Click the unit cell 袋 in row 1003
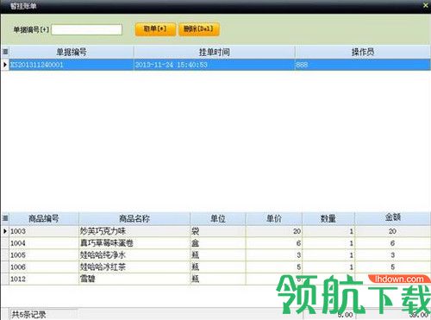Screen dimensions: 431x320 click(218, 231)
